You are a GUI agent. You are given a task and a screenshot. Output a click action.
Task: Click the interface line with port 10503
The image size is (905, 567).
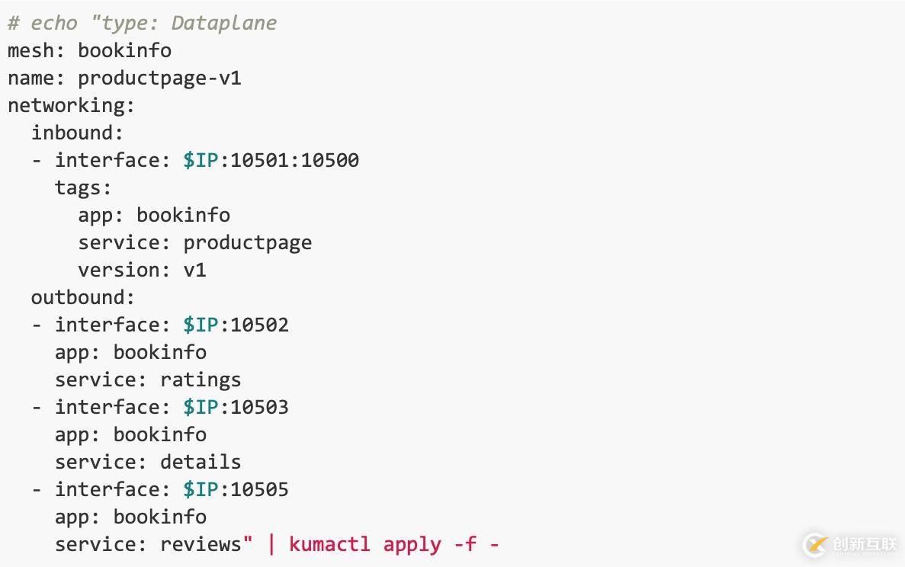tap(171, 407)
